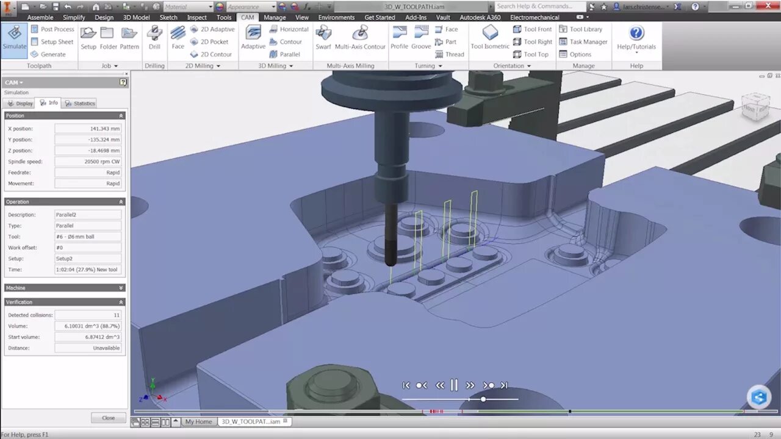
Task: Click the Close simulation button
Action: 108,418
